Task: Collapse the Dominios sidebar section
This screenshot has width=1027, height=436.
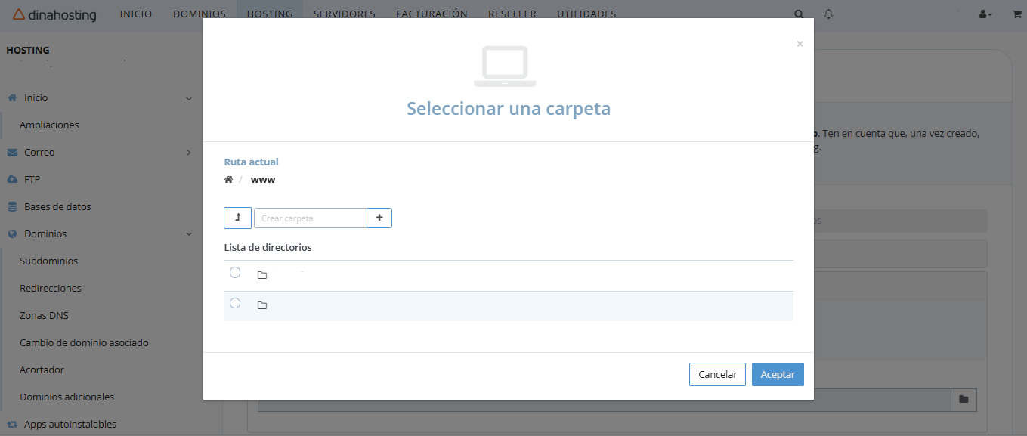Action: pos(188,233)
